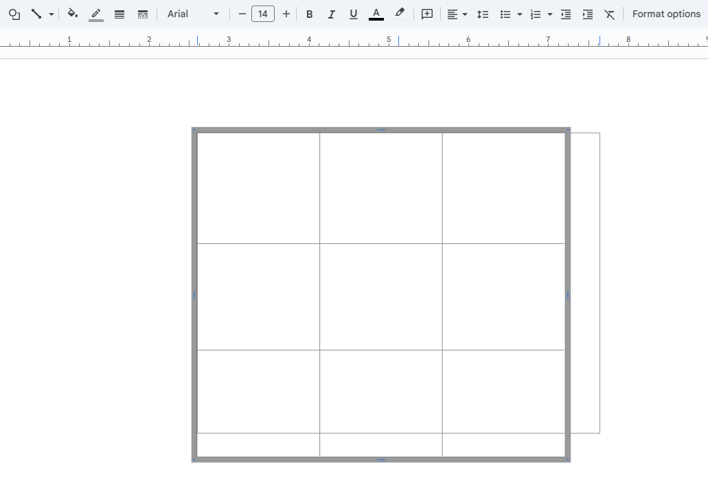Click the Border weight icon
708x483 pixels.
(119, 14)
